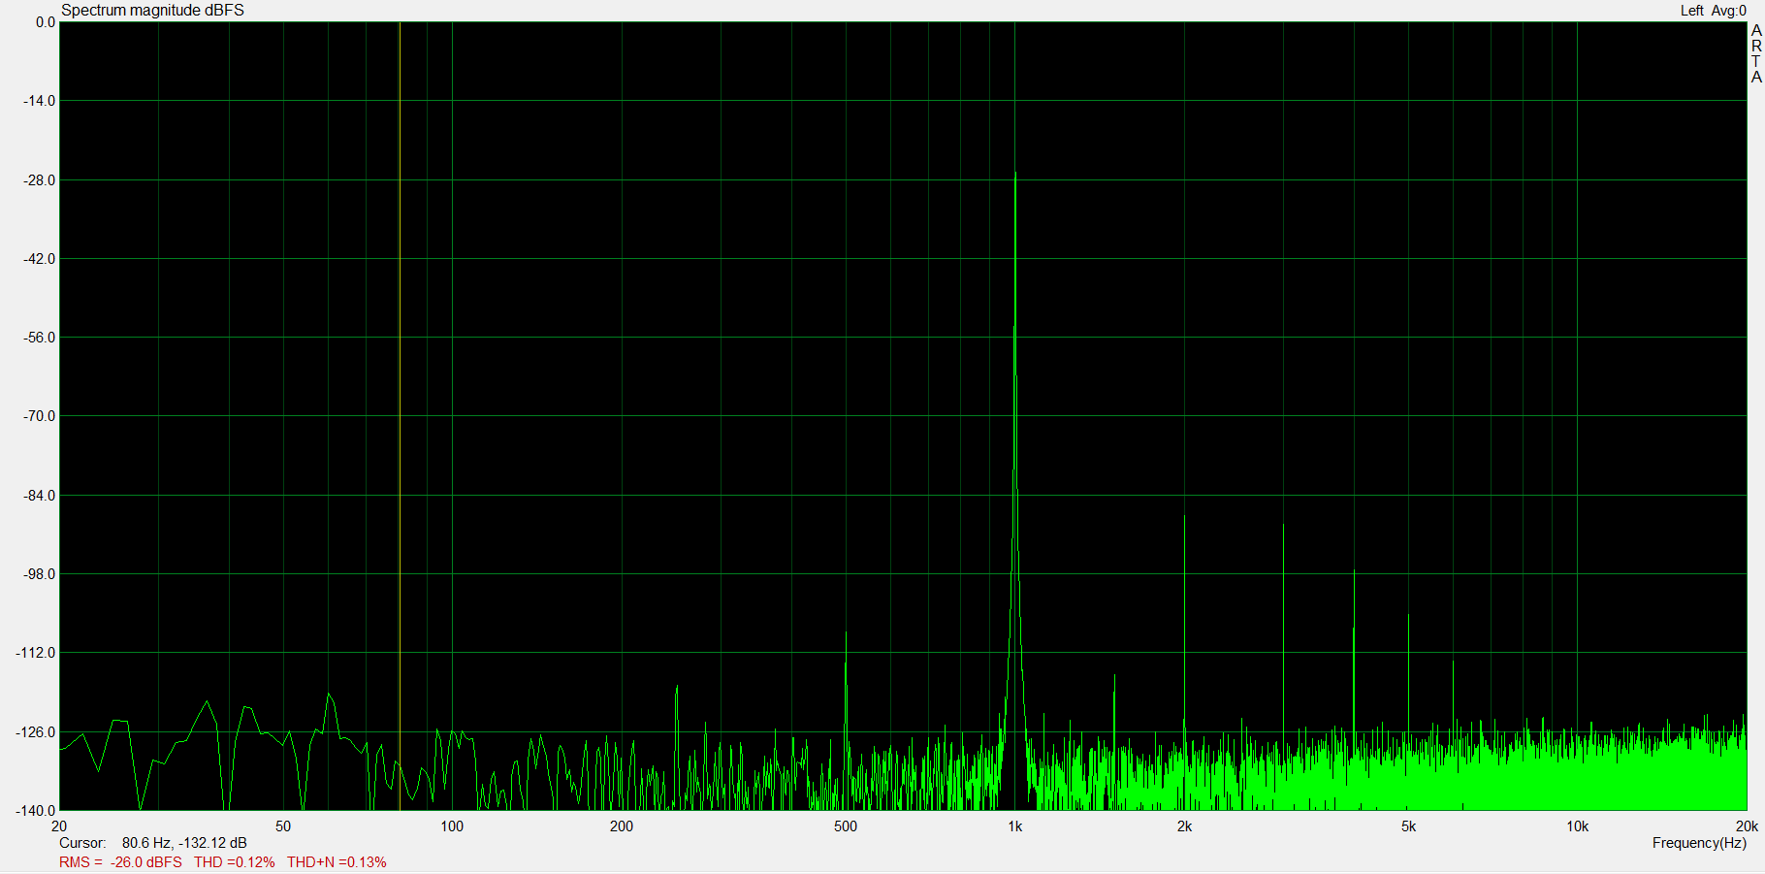The image size is (1765, 874).
Task: Click the 2 kHz second harmonic spike
Action: click(x=1184, y=621)
